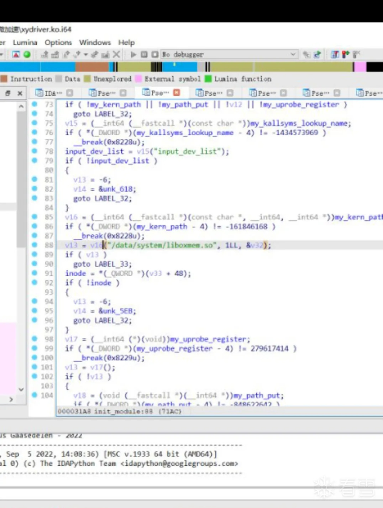The width and height of the screenshot is (383, 508).
Task: Toggle the breakpoint dot on line 101
Action: (x=35, y=367)
